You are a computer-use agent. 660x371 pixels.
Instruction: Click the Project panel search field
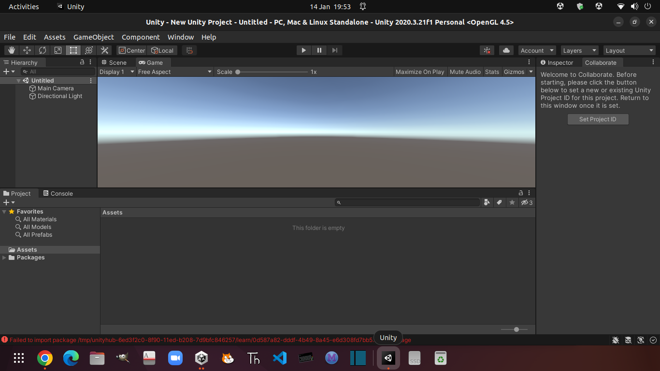click(x=407, y=202)
